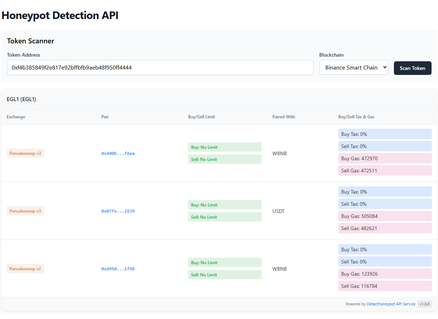Click Sell: No Limit in 0x07fe...2639 row
This screenshot has height=319, width=438.
pyautogui.click(x=225, y=217)
